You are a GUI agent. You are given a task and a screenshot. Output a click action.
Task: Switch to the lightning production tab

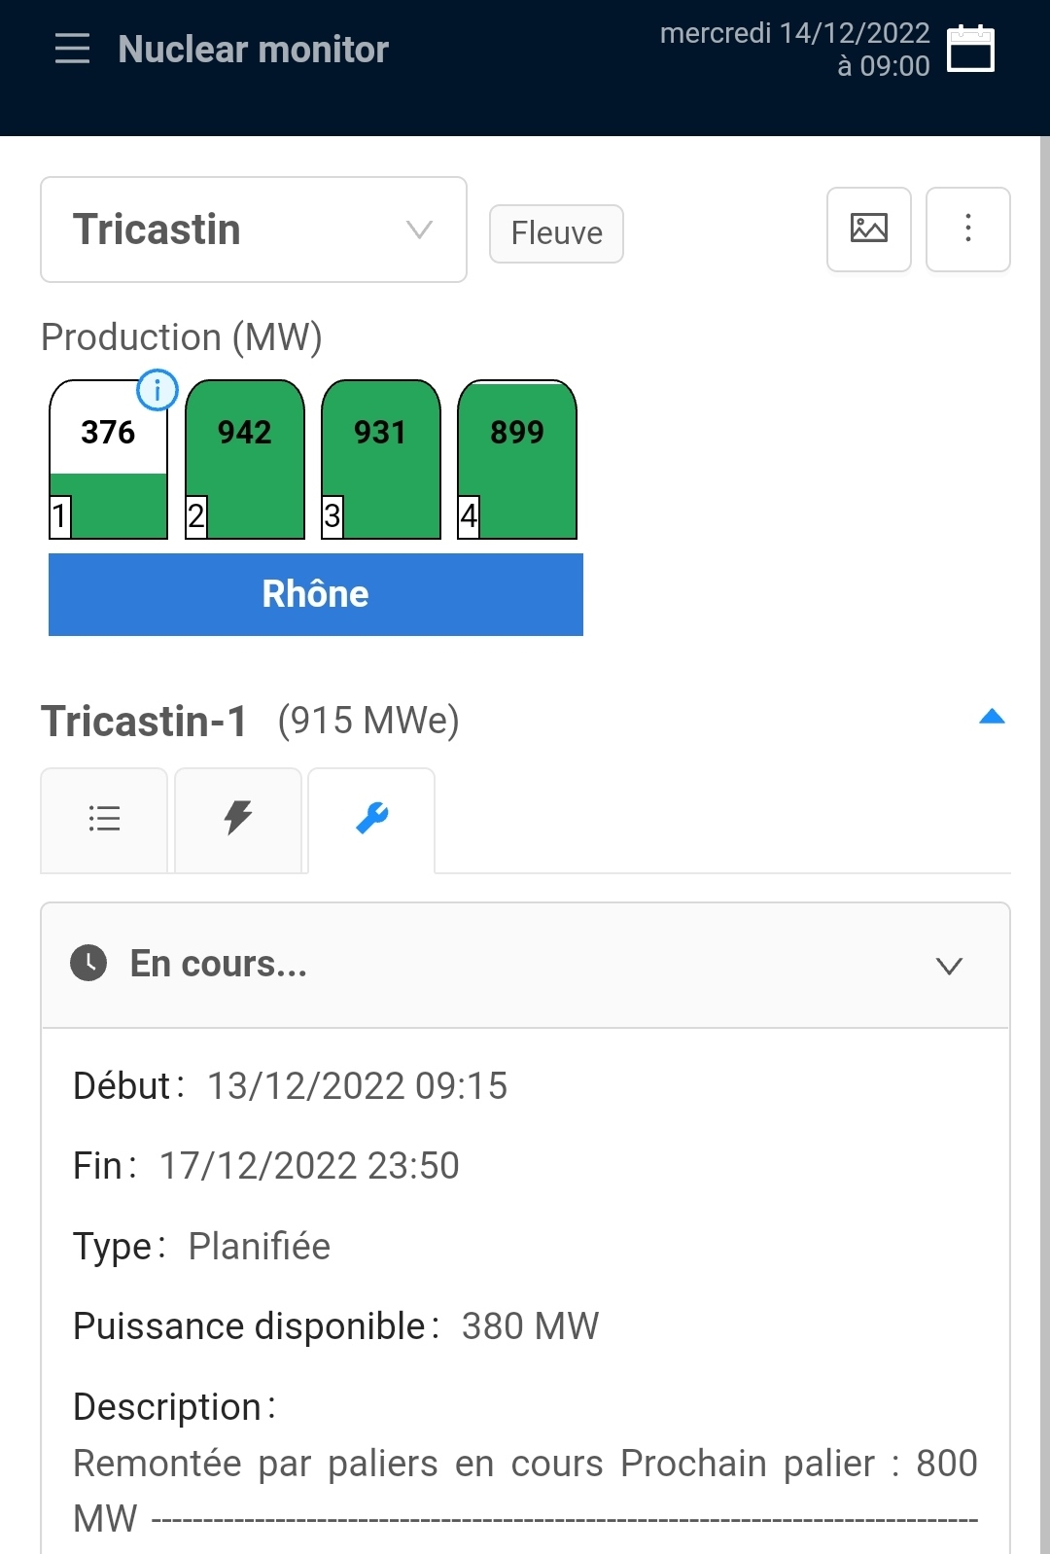(238, 819)
